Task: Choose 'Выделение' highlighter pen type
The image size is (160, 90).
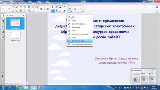Action: pyautogui.click(x=80, y=27)
